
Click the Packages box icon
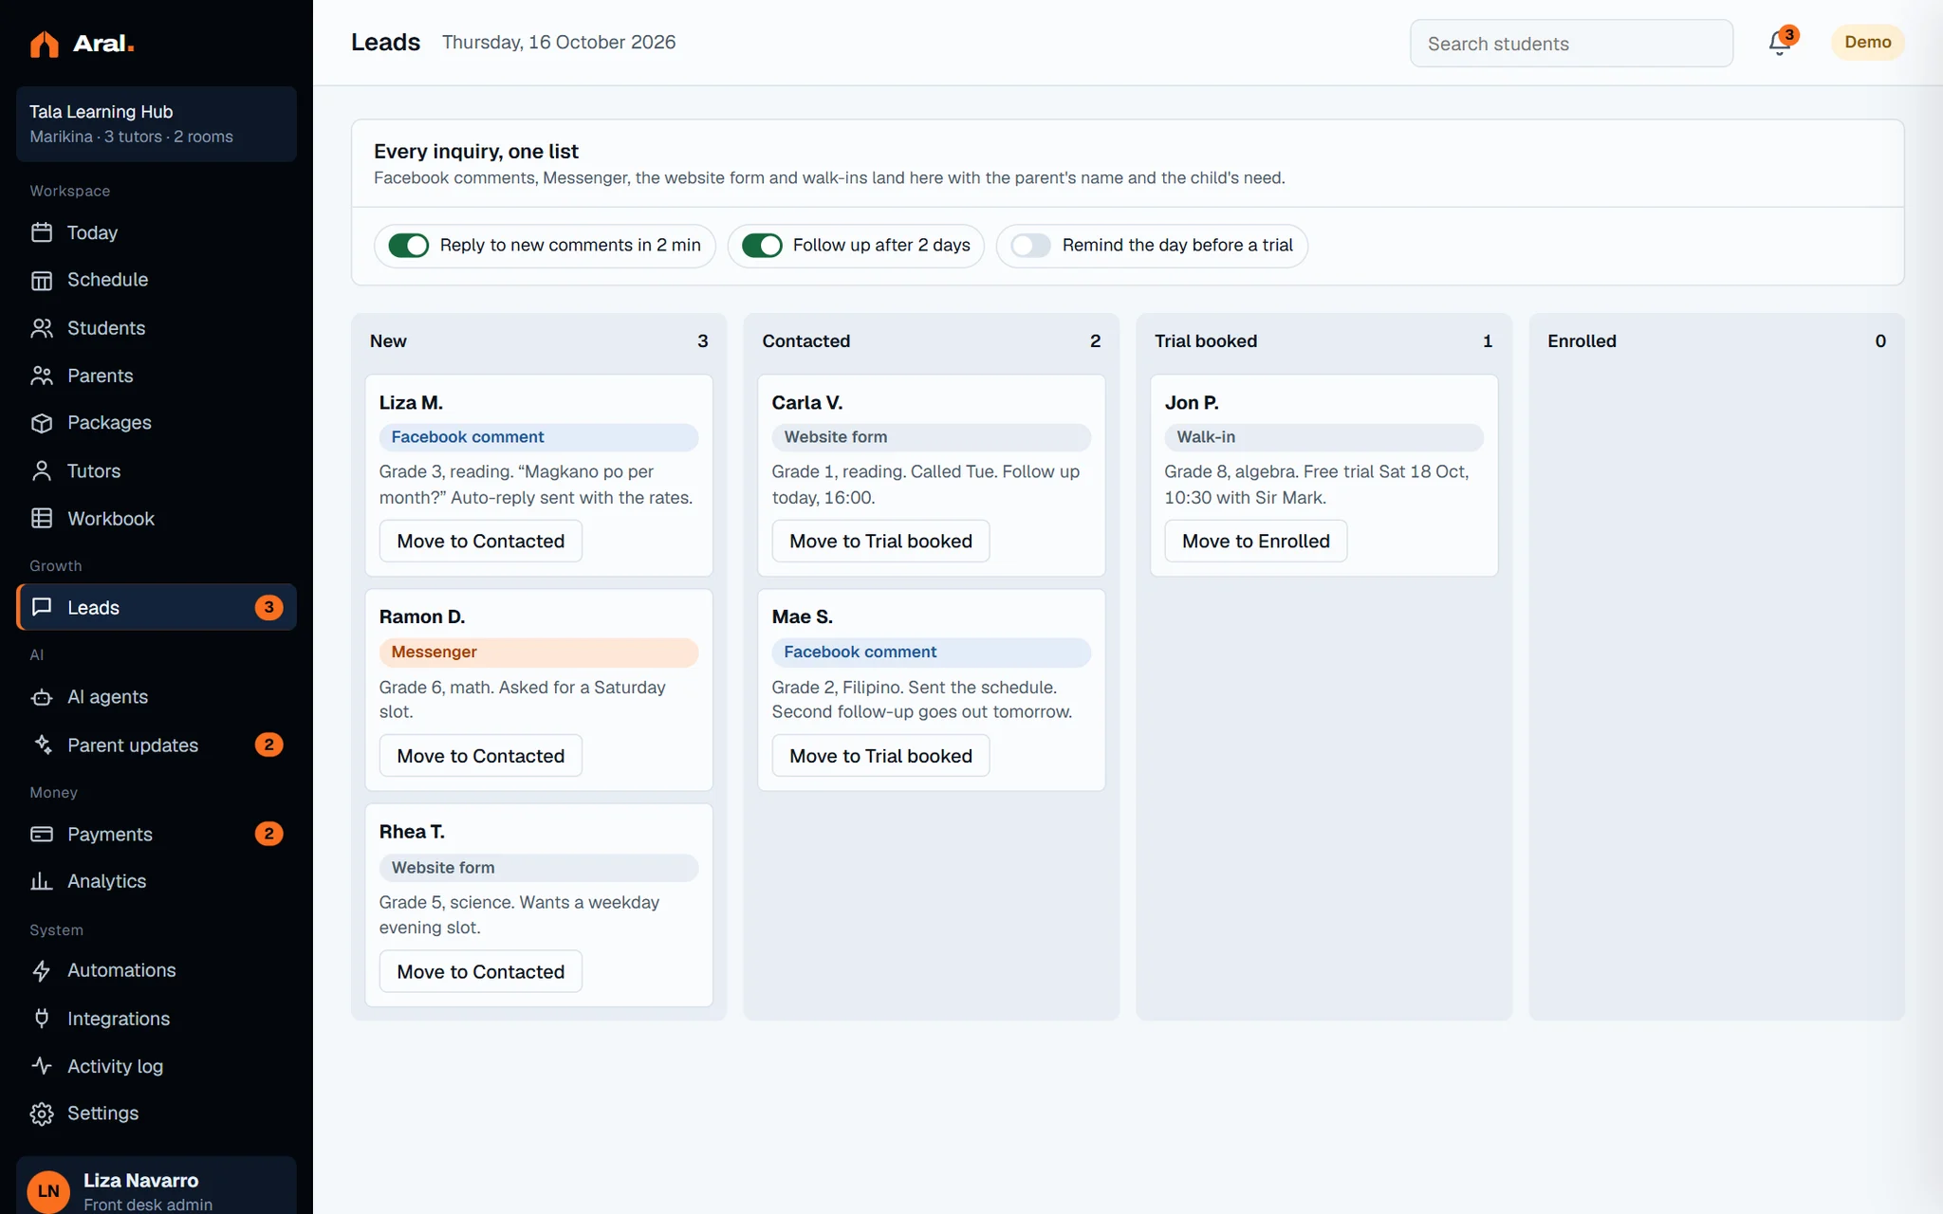tap(42, 423)
